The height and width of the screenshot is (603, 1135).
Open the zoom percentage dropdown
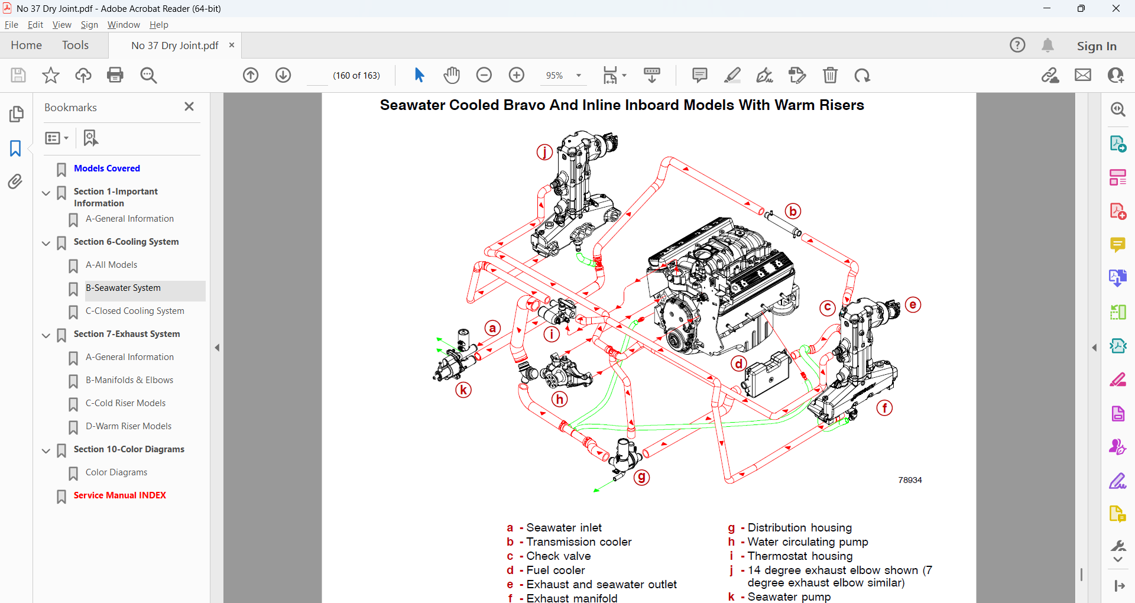[579, 76]
